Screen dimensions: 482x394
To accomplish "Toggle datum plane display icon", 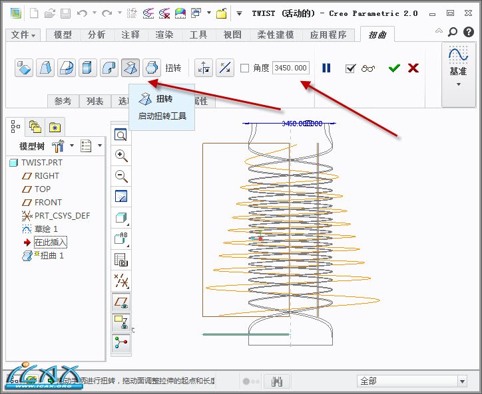I will pyautogui.click(x=121, y=302).
